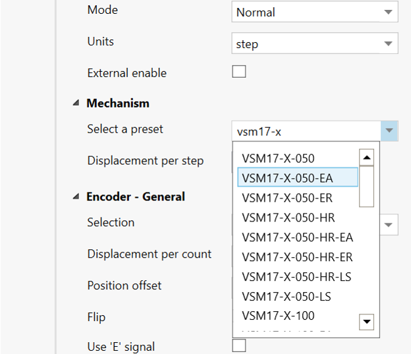
Task: Enable the Use 'E' signal checkbox
Action: tap(239, 345)
